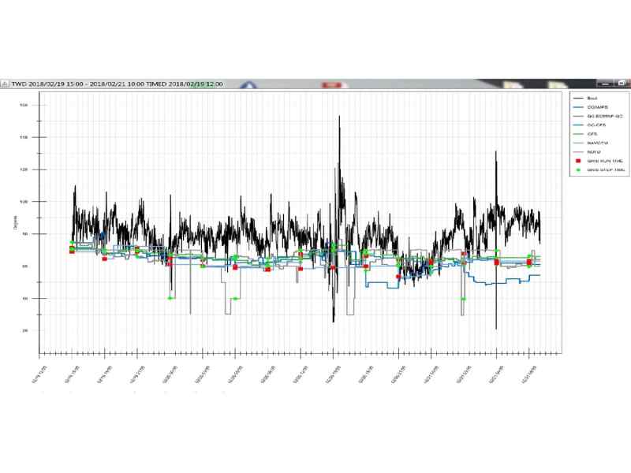Select the GC-ECMWF-GC legend entry
Viewport: 631px width, 473px height.
[x=598, y=116]
